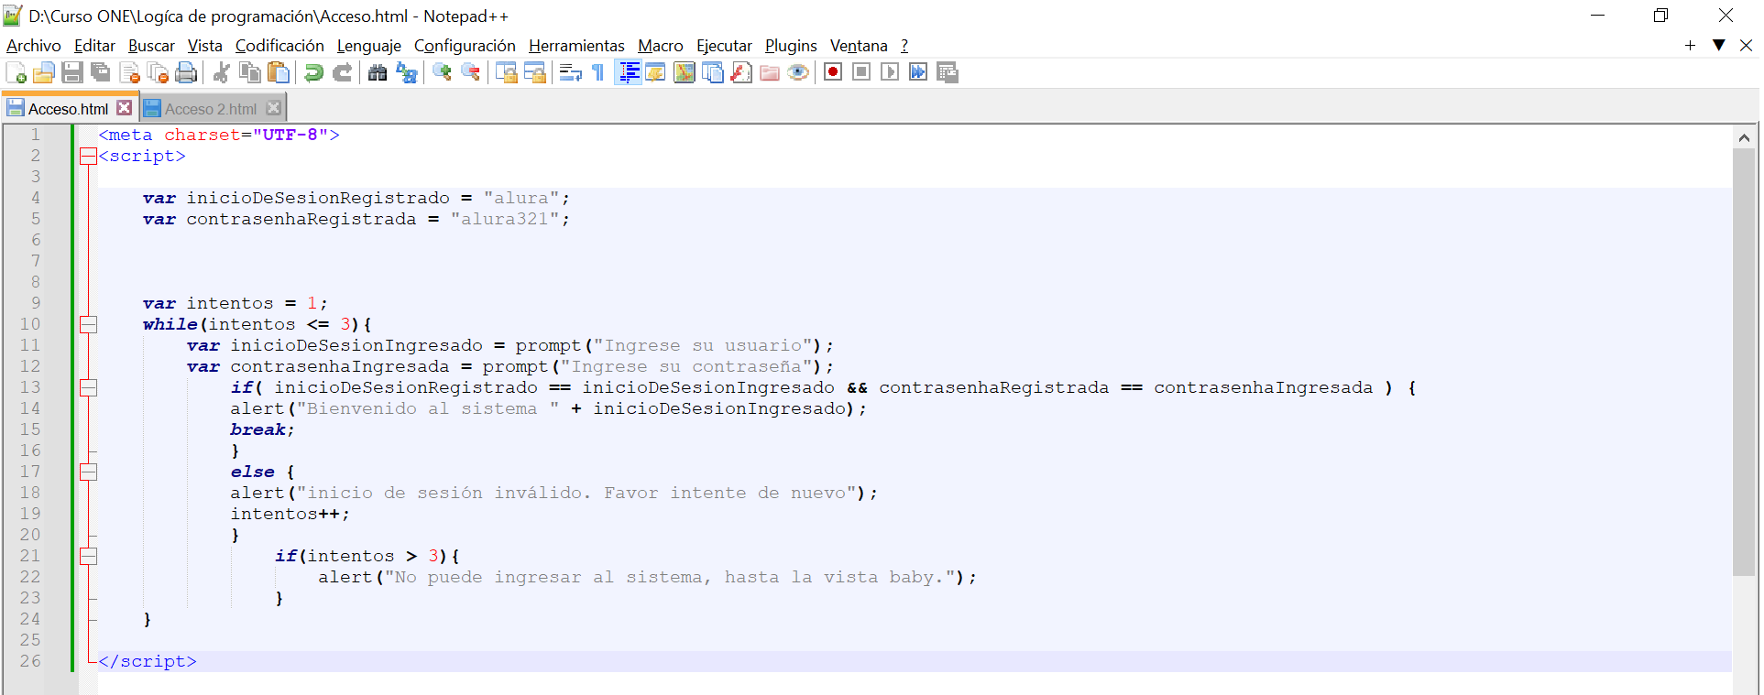Open the Ventana menu
Viewport: 1764px width, 695px height.
click(859, 46)
